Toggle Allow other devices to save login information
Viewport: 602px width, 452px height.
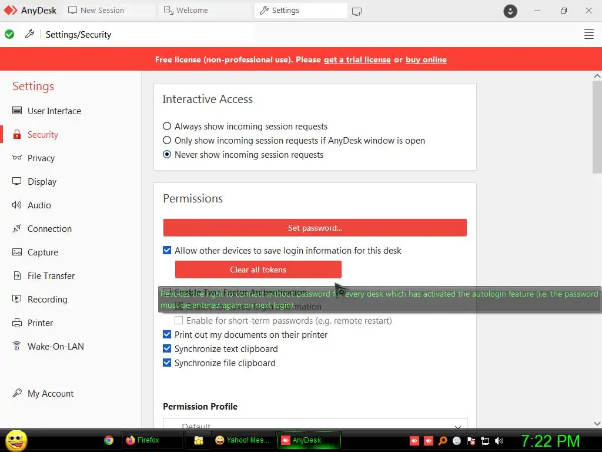click(166, 250)
